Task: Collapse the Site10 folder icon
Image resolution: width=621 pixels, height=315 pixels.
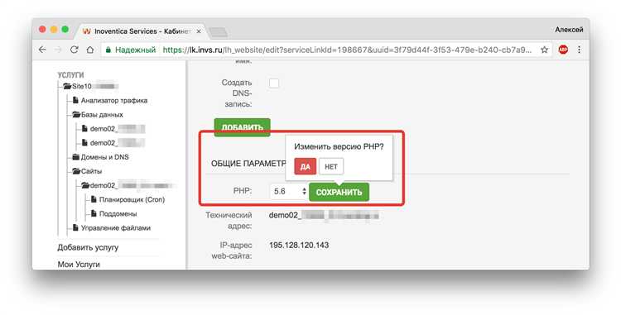Action: (x=67, y=86)
